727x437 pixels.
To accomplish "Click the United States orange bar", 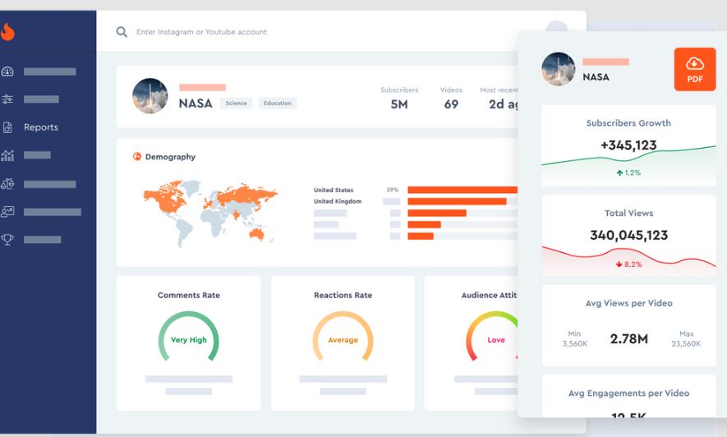I will click(x=462, y=190).
